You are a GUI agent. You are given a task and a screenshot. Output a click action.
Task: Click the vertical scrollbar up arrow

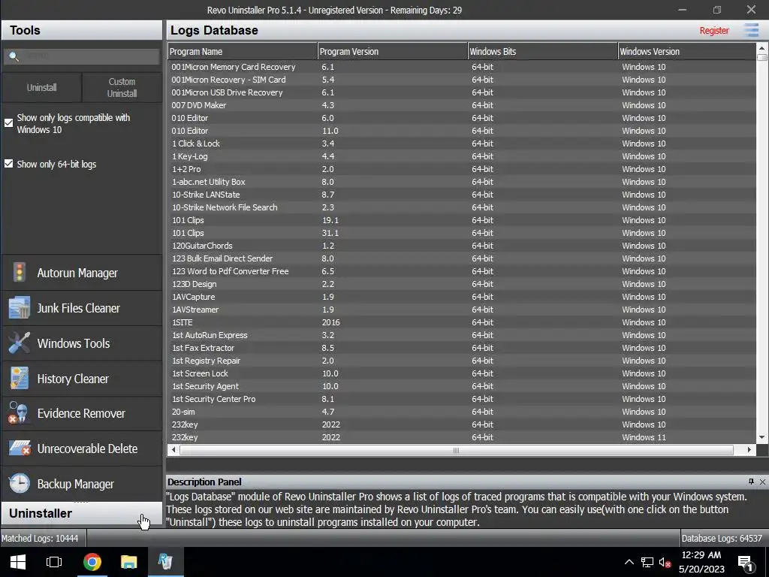tap(761, 48)
